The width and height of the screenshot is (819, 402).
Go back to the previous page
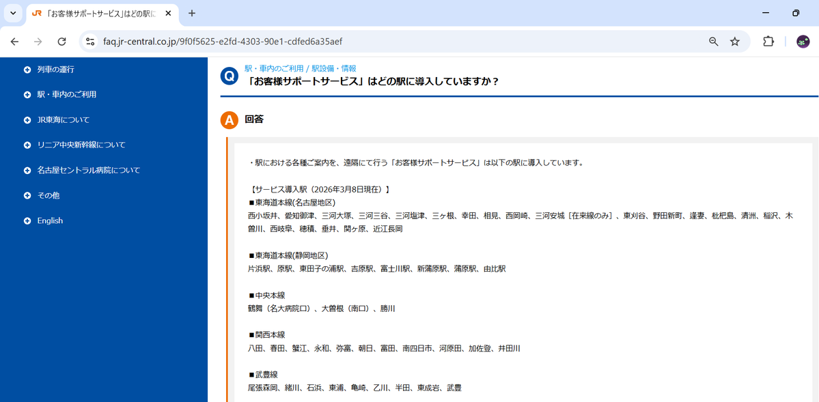coord(14,42)
